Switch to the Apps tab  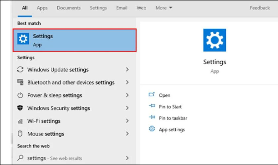pos(42,8)
